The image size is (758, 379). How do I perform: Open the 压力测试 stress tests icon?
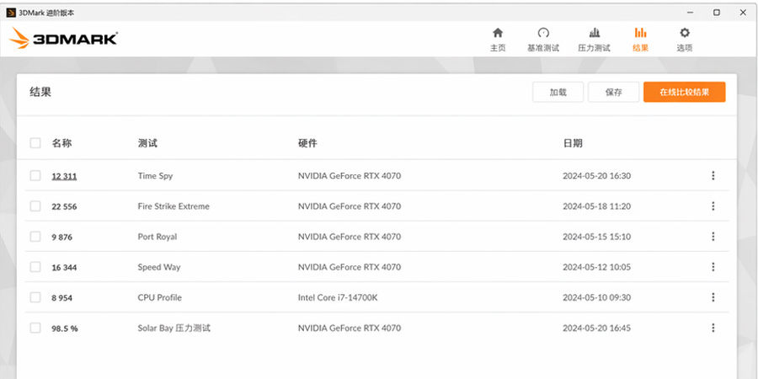coord(594,33)
